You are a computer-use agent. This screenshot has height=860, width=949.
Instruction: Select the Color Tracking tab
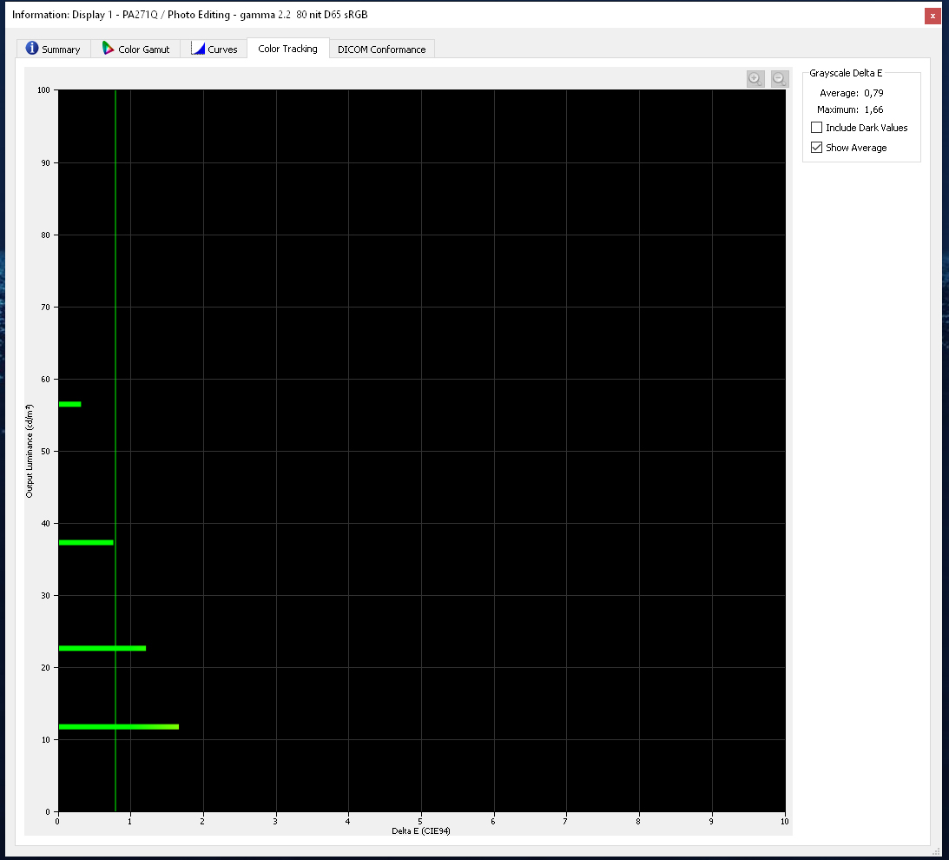click(287, 49)
